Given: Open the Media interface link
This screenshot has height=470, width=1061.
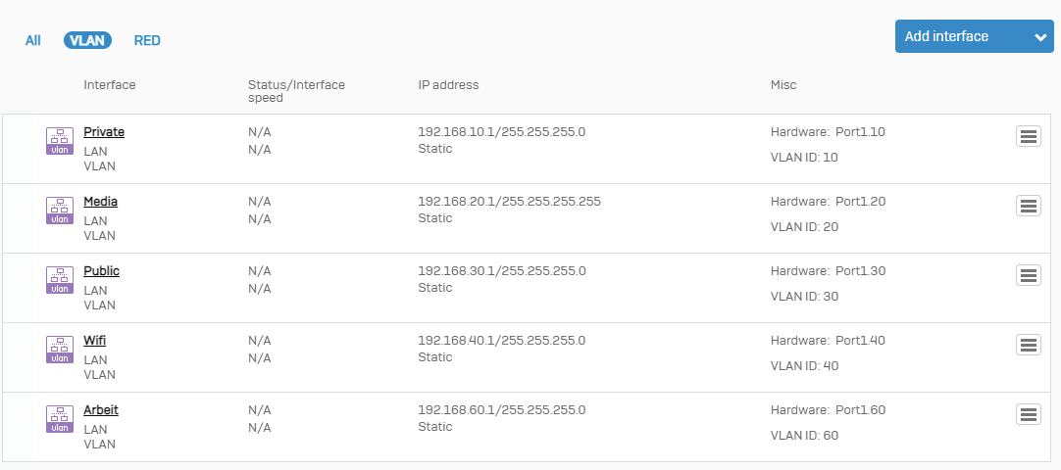Looking at the screenshot, I should [x=101, y=202].
